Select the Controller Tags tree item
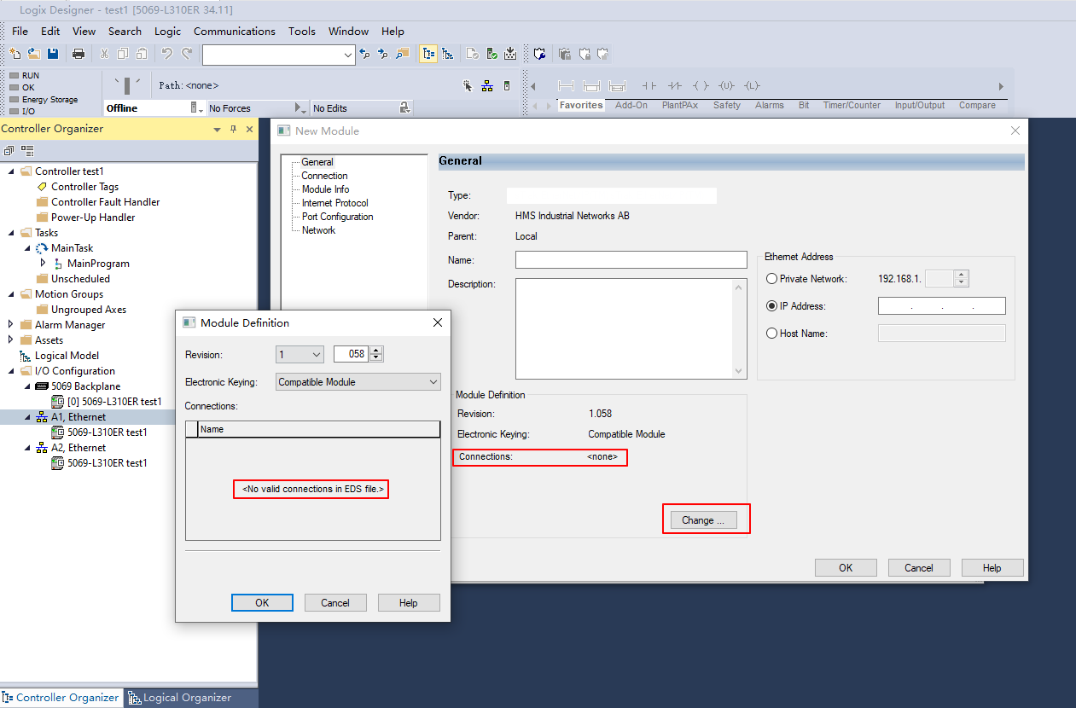Image resolution: width=1076 pixels, height=708 pixels. [84, 187]
